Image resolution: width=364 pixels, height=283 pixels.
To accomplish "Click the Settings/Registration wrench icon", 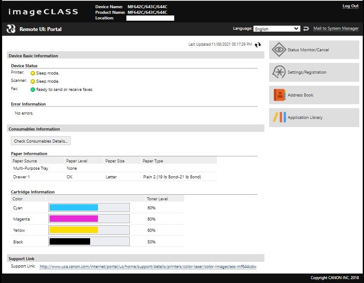I will pos(279,72).
